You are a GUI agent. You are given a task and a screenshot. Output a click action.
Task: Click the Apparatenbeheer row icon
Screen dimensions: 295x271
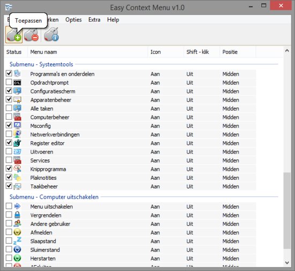17,100
